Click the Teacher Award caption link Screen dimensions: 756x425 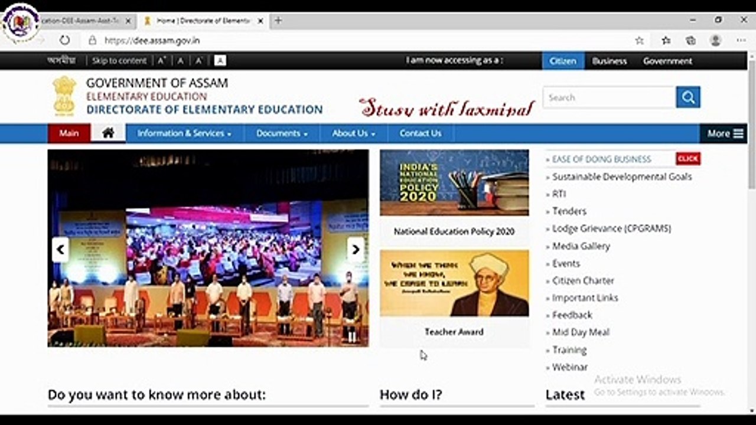[454, 332]
